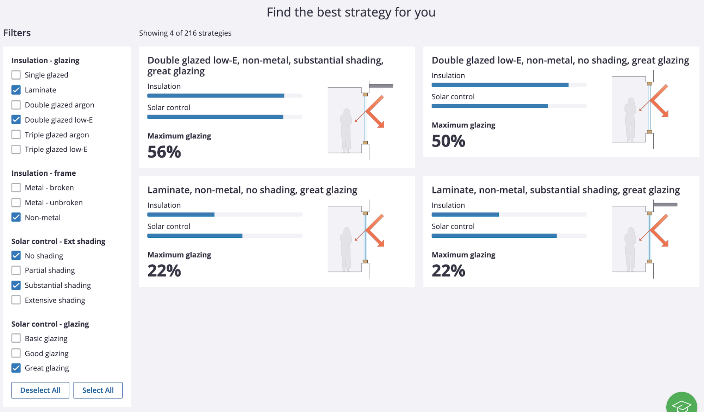704x412 pixels.
Task: Click the Deselect All button
Action: (x=40, y=390)
